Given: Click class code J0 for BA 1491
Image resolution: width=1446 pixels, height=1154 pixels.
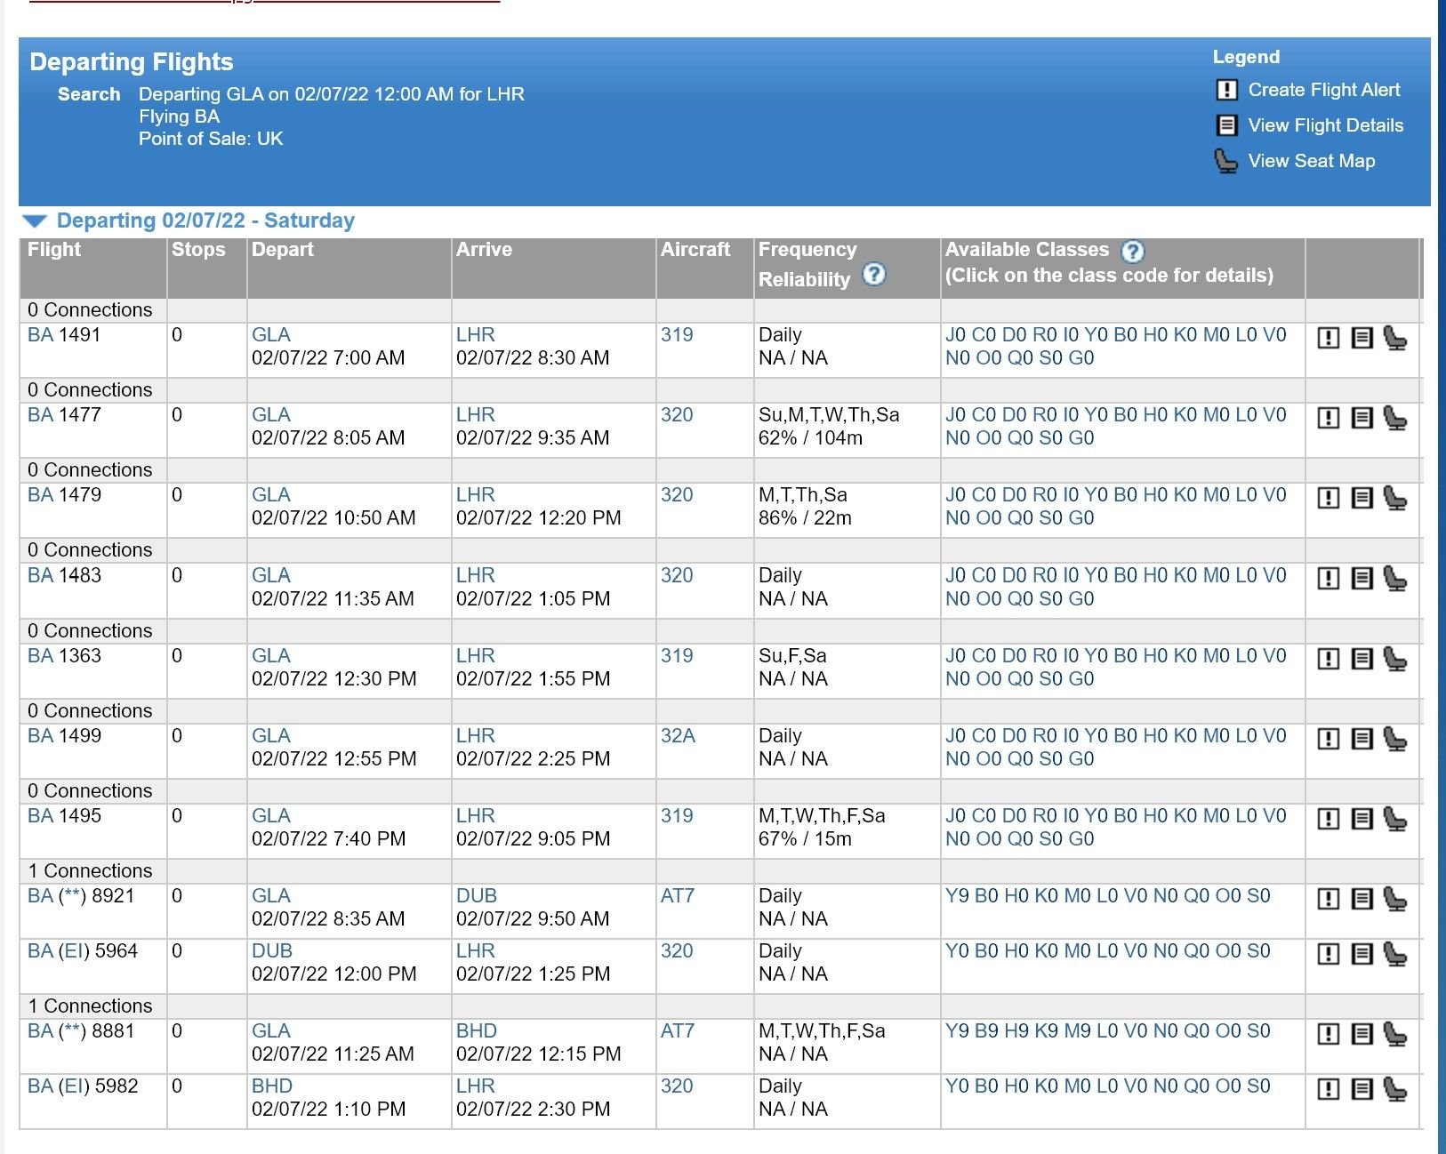Looking at the screenshot, I should pos(955,335).
